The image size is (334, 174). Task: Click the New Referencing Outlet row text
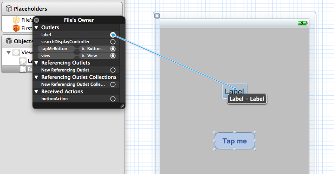(x=65, y=70)
